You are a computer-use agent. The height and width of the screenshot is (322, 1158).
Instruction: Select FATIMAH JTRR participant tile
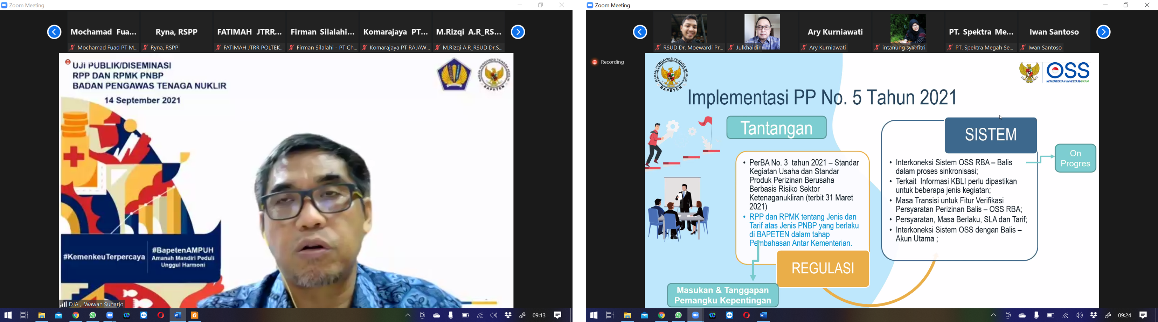[249, 32]
